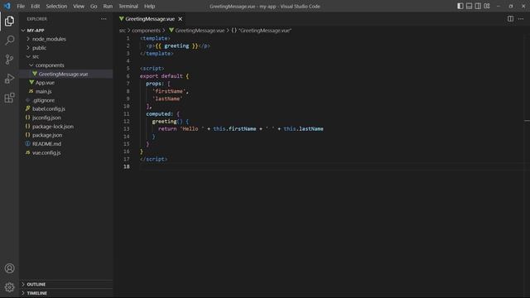Click the JSON icon beside package.json

(x=27, y=135)
